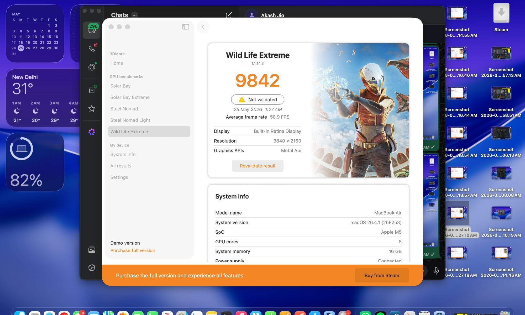Viewport: 525px width, 315px height.
Task: Click the MacBook Air model name value
Action: [388, 213]
